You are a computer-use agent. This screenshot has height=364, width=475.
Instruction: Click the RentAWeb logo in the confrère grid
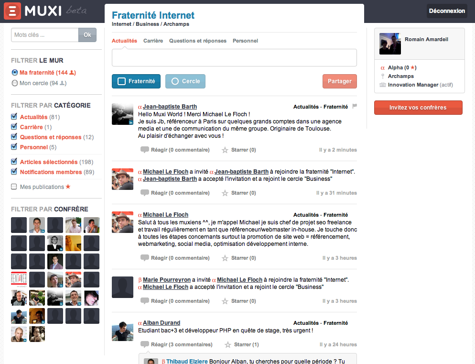19,279
